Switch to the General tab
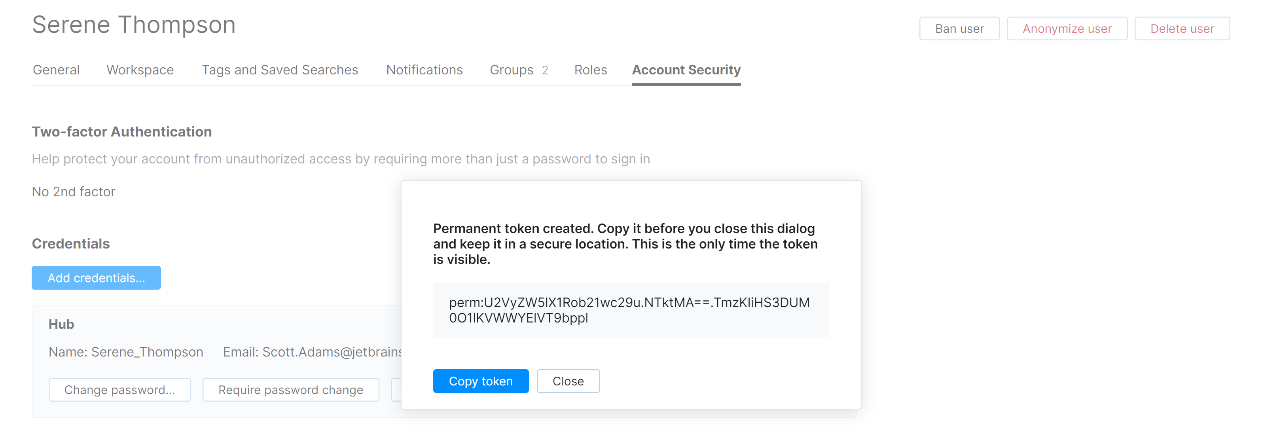1262x440 pixels. (x=56, y=70)
